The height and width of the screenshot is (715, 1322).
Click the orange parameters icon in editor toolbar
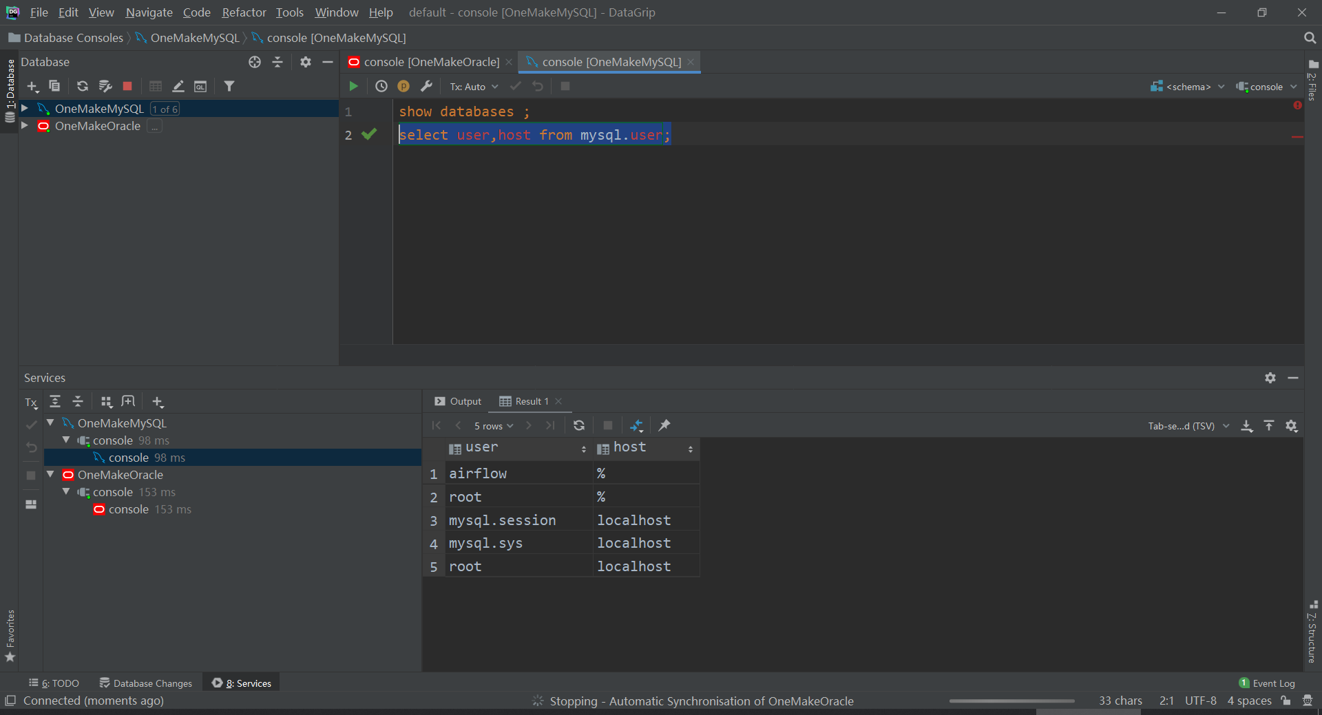[403, 86]
